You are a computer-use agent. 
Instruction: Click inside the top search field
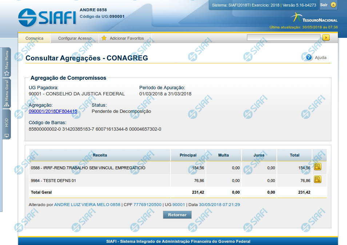(283, 37)
